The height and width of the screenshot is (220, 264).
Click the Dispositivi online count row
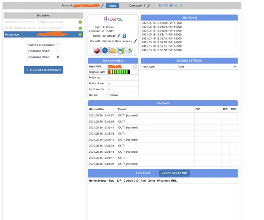43,51
